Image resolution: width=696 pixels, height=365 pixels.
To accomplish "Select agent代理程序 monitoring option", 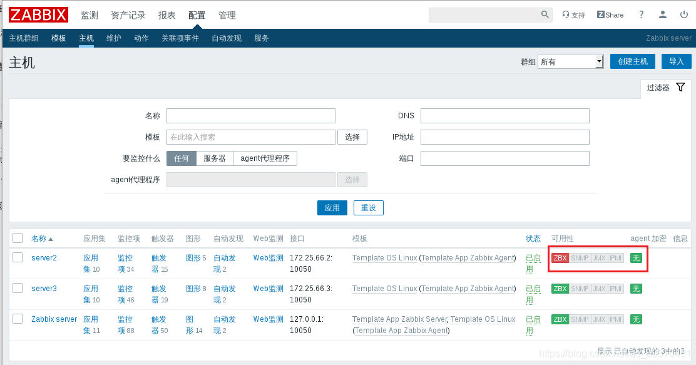I will tap(265, 158).
